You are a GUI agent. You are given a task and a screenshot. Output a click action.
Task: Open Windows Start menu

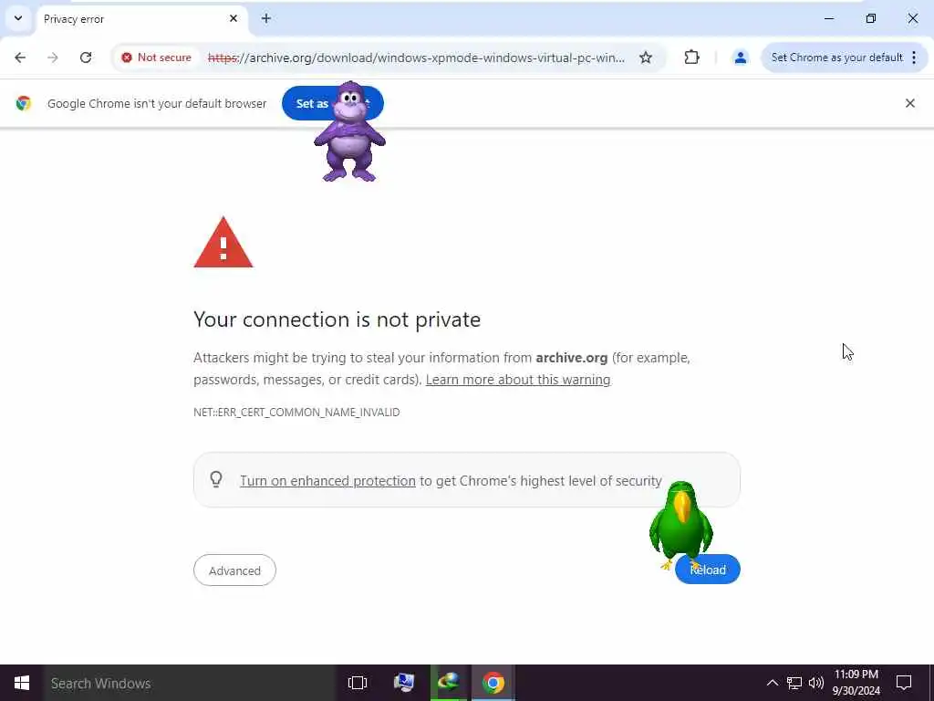tap(22, 683)
